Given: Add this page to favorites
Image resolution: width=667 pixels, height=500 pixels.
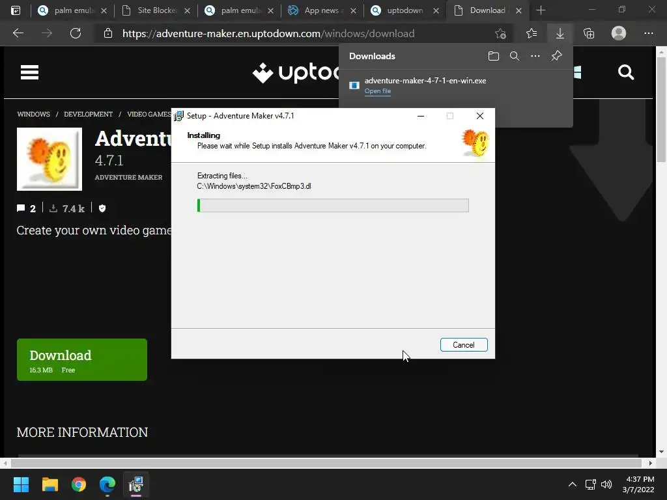Looking at the screenshot, I should 501,33.
